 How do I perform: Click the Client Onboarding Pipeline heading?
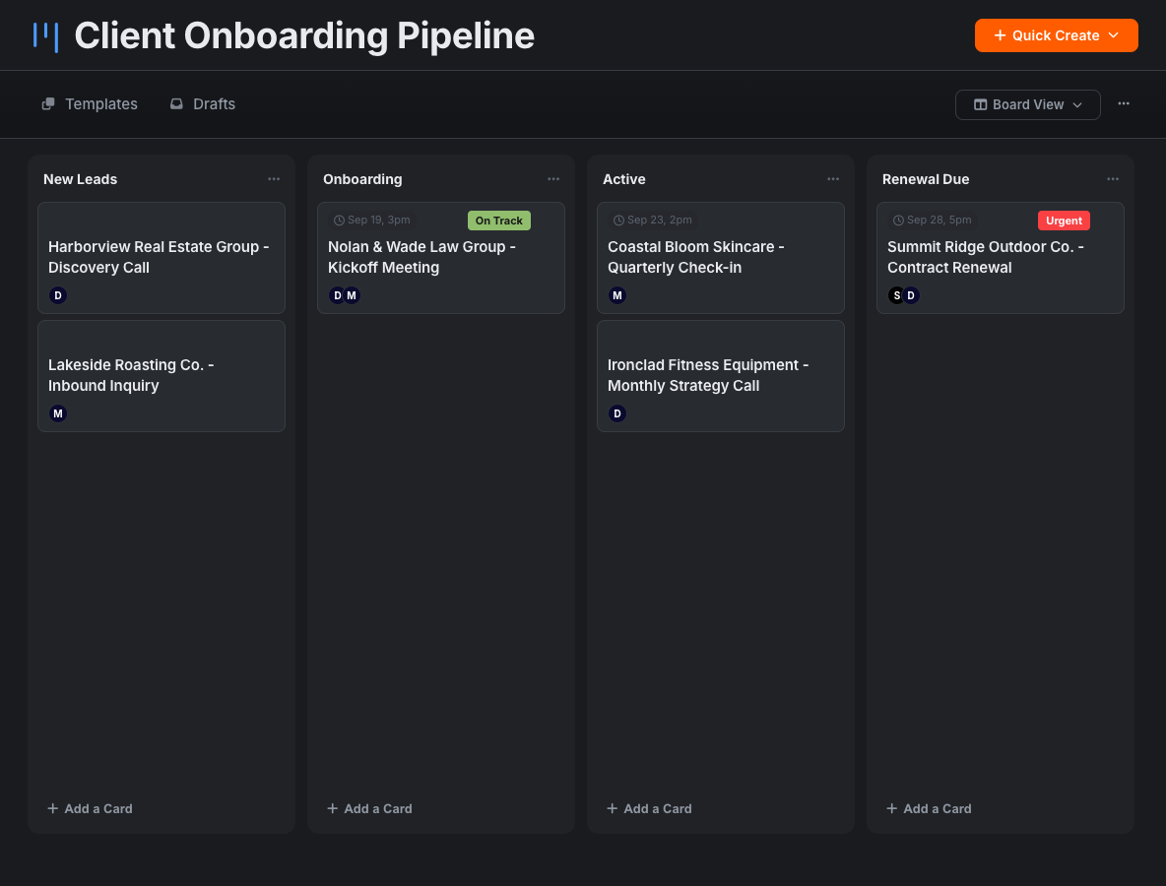pyautogui.click(x=304, y=35)
